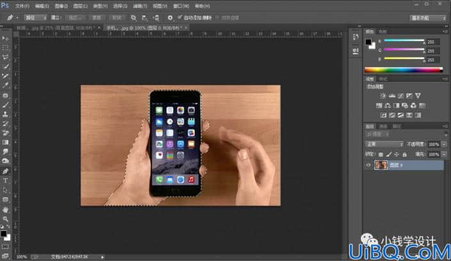Select the Quick Selection tool
This screenshot has width=451, height=261.
coord(5,67)
